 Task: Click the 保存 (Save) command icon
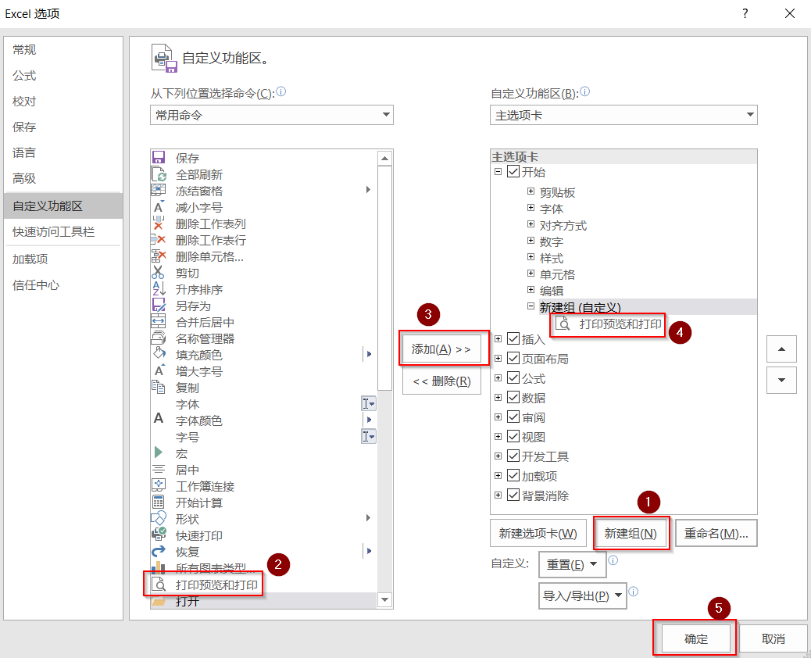[159, 157]
